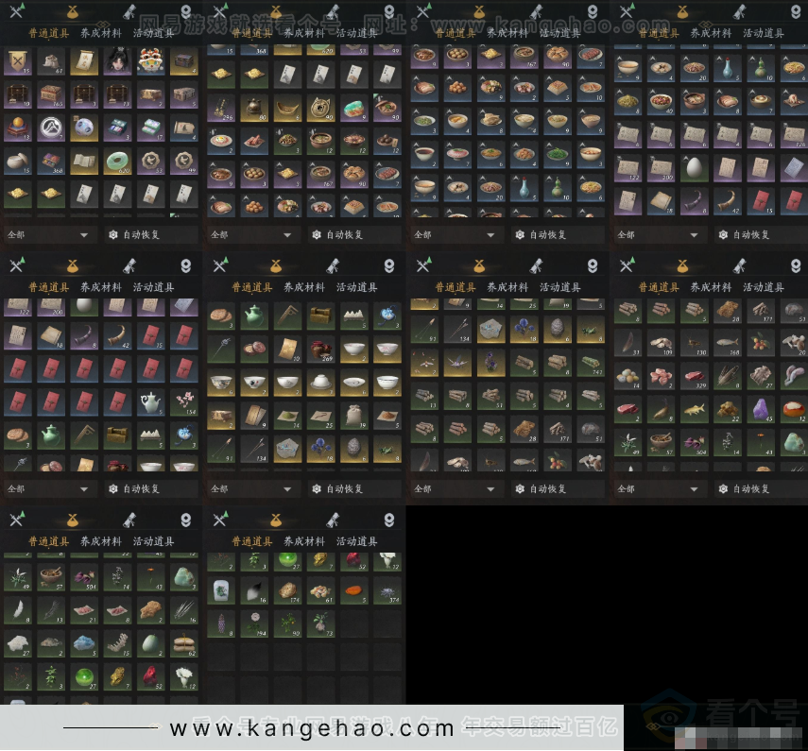This screenshot has height=751, width=808.
Task: Open crossed swords icon in bottom-row second panel
Action: [220, 520]
